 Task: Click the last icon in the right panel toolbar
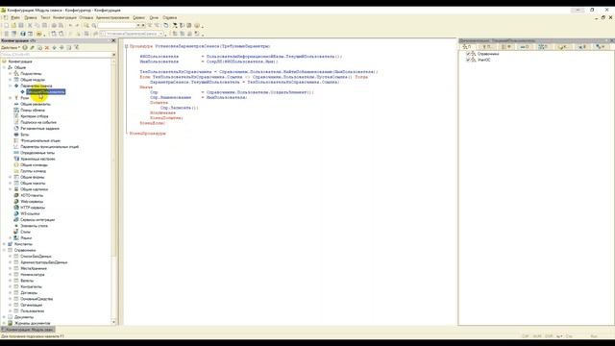(600, 47)
